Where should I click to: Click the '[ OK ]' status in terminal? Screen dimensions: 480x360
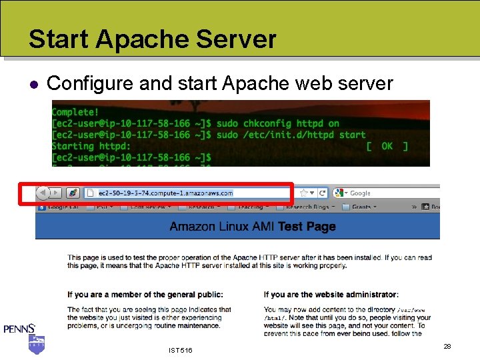pos(387,146)
